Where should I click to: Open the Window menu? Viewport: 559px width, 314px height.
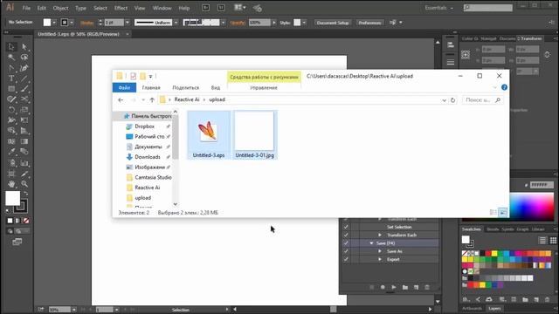(162, 8)
